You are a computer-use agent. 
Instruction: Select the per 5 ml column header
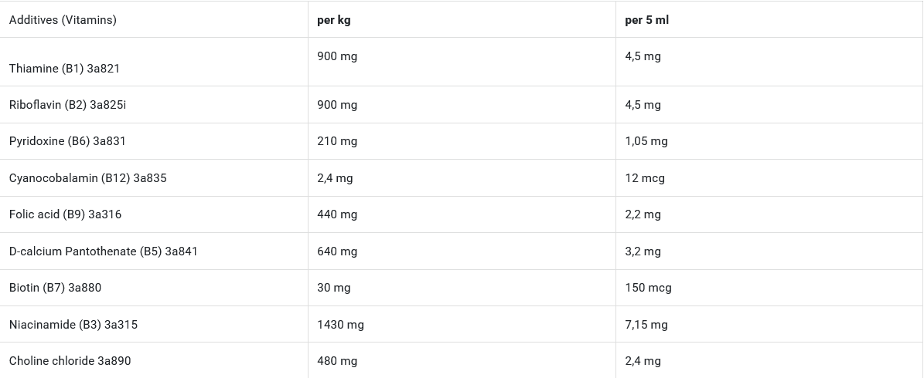(x=646, y=20)
